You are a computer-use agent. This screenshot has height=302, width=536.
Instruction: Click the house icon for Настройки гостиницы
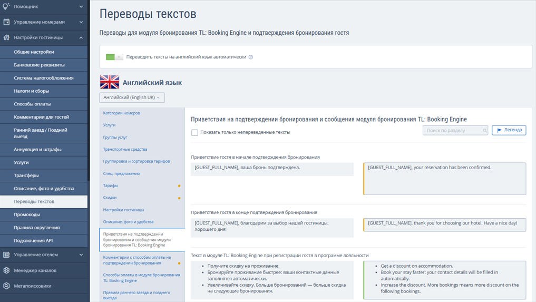(6, 37)
